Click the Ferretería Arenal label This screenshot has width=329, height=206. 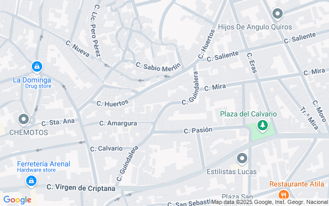point(43,164)
